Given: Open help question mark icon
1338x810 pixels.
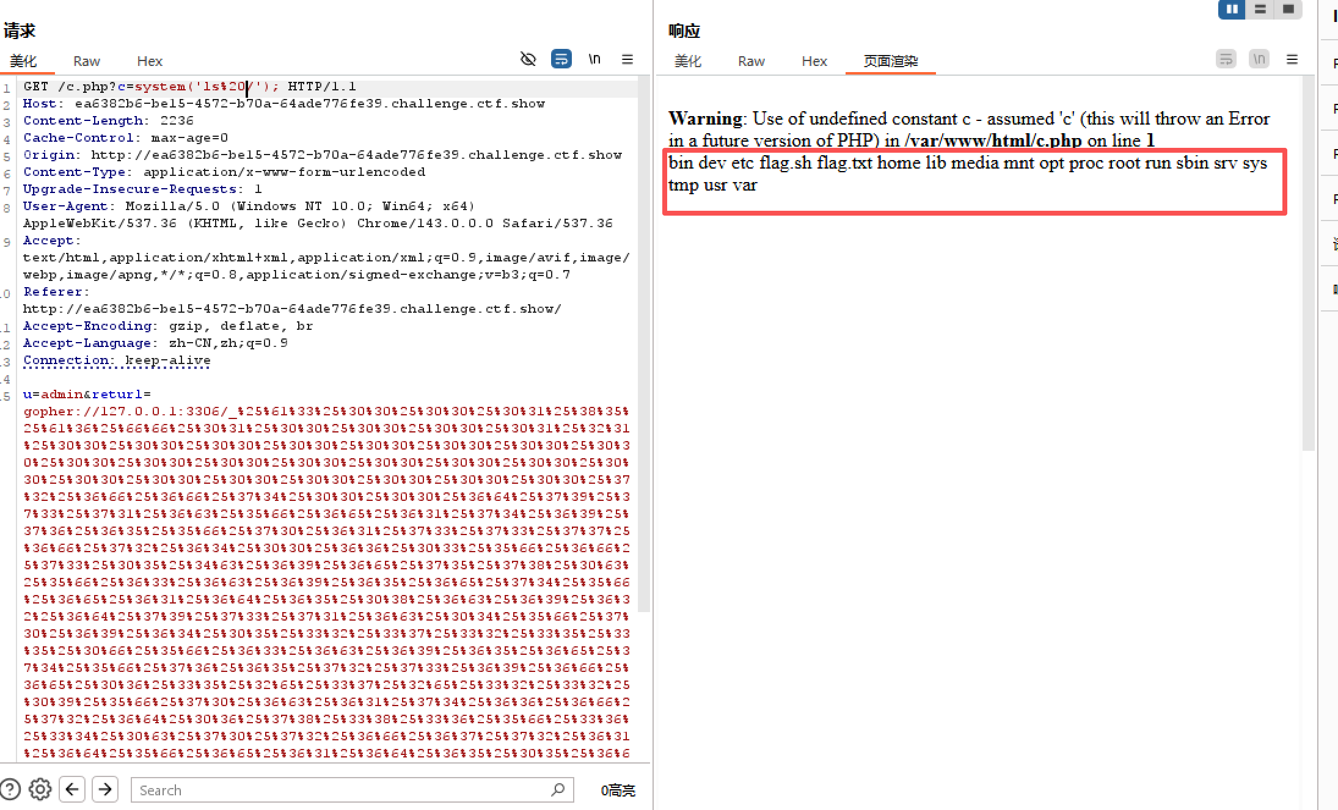Looking at the screenshot, I should tap(10, 789).
